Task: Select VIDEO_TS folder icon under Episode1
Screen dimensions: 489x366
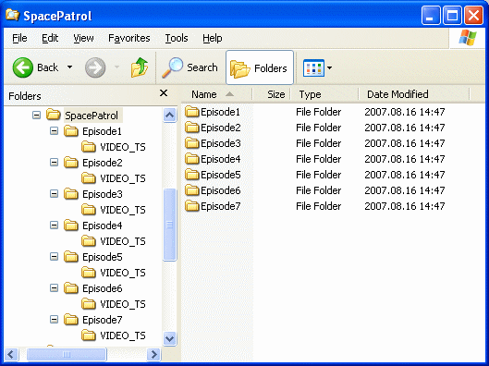Action: (89, 147)
